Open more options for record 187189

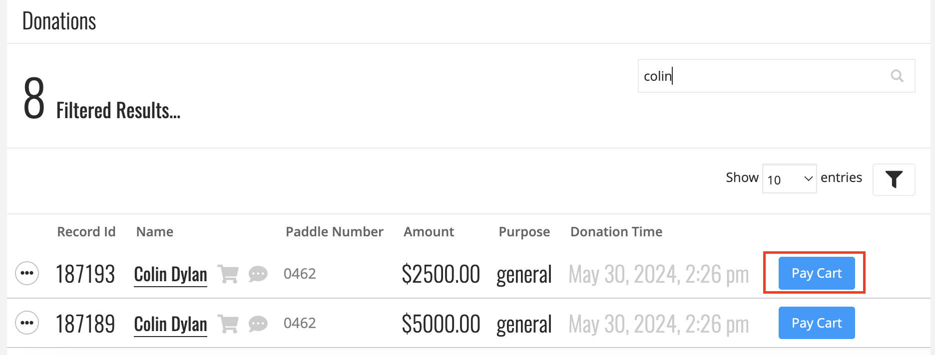(27, 323)
